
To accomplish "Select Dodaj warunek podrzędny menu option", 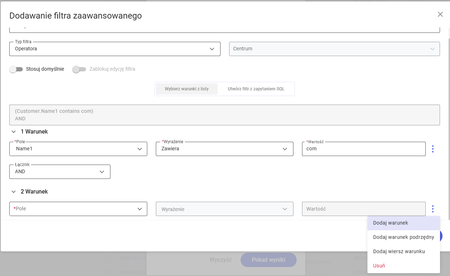I will point(404,237).
